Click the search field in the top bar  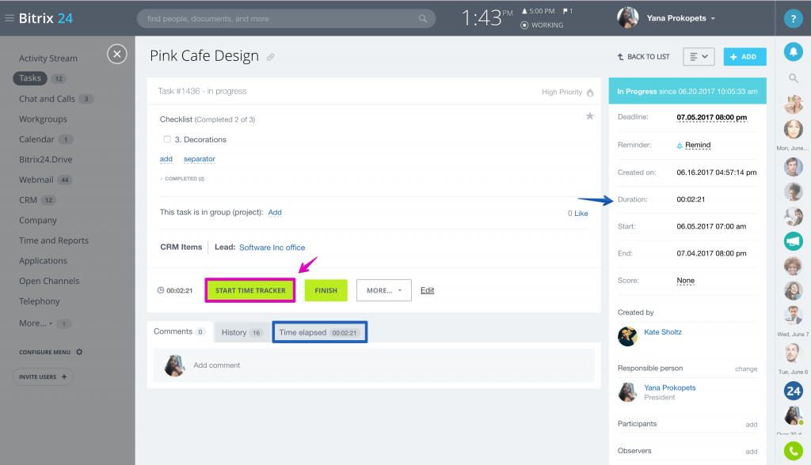click(286, 19)
